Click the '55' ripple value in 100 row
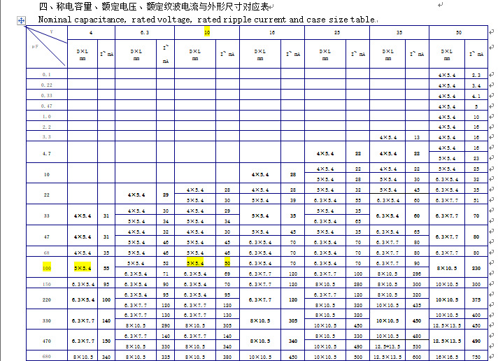Viewport: 498px width, 361px height. click(x=106, y=268)
